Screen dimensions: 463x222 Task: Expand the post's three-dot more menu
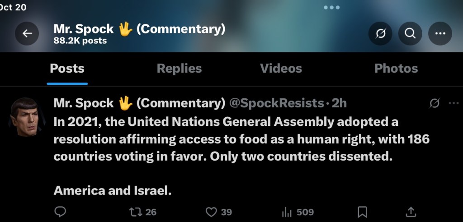coord(454,104)
